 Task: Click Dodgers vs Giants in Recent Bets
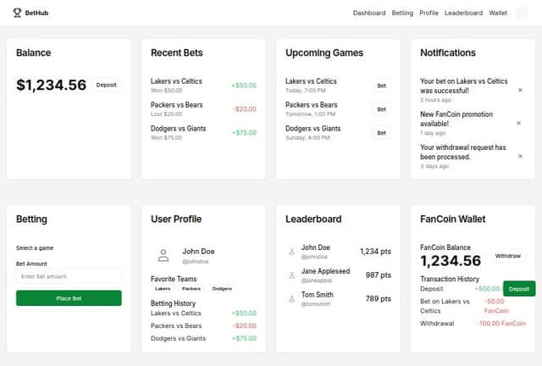coord(179,128)
